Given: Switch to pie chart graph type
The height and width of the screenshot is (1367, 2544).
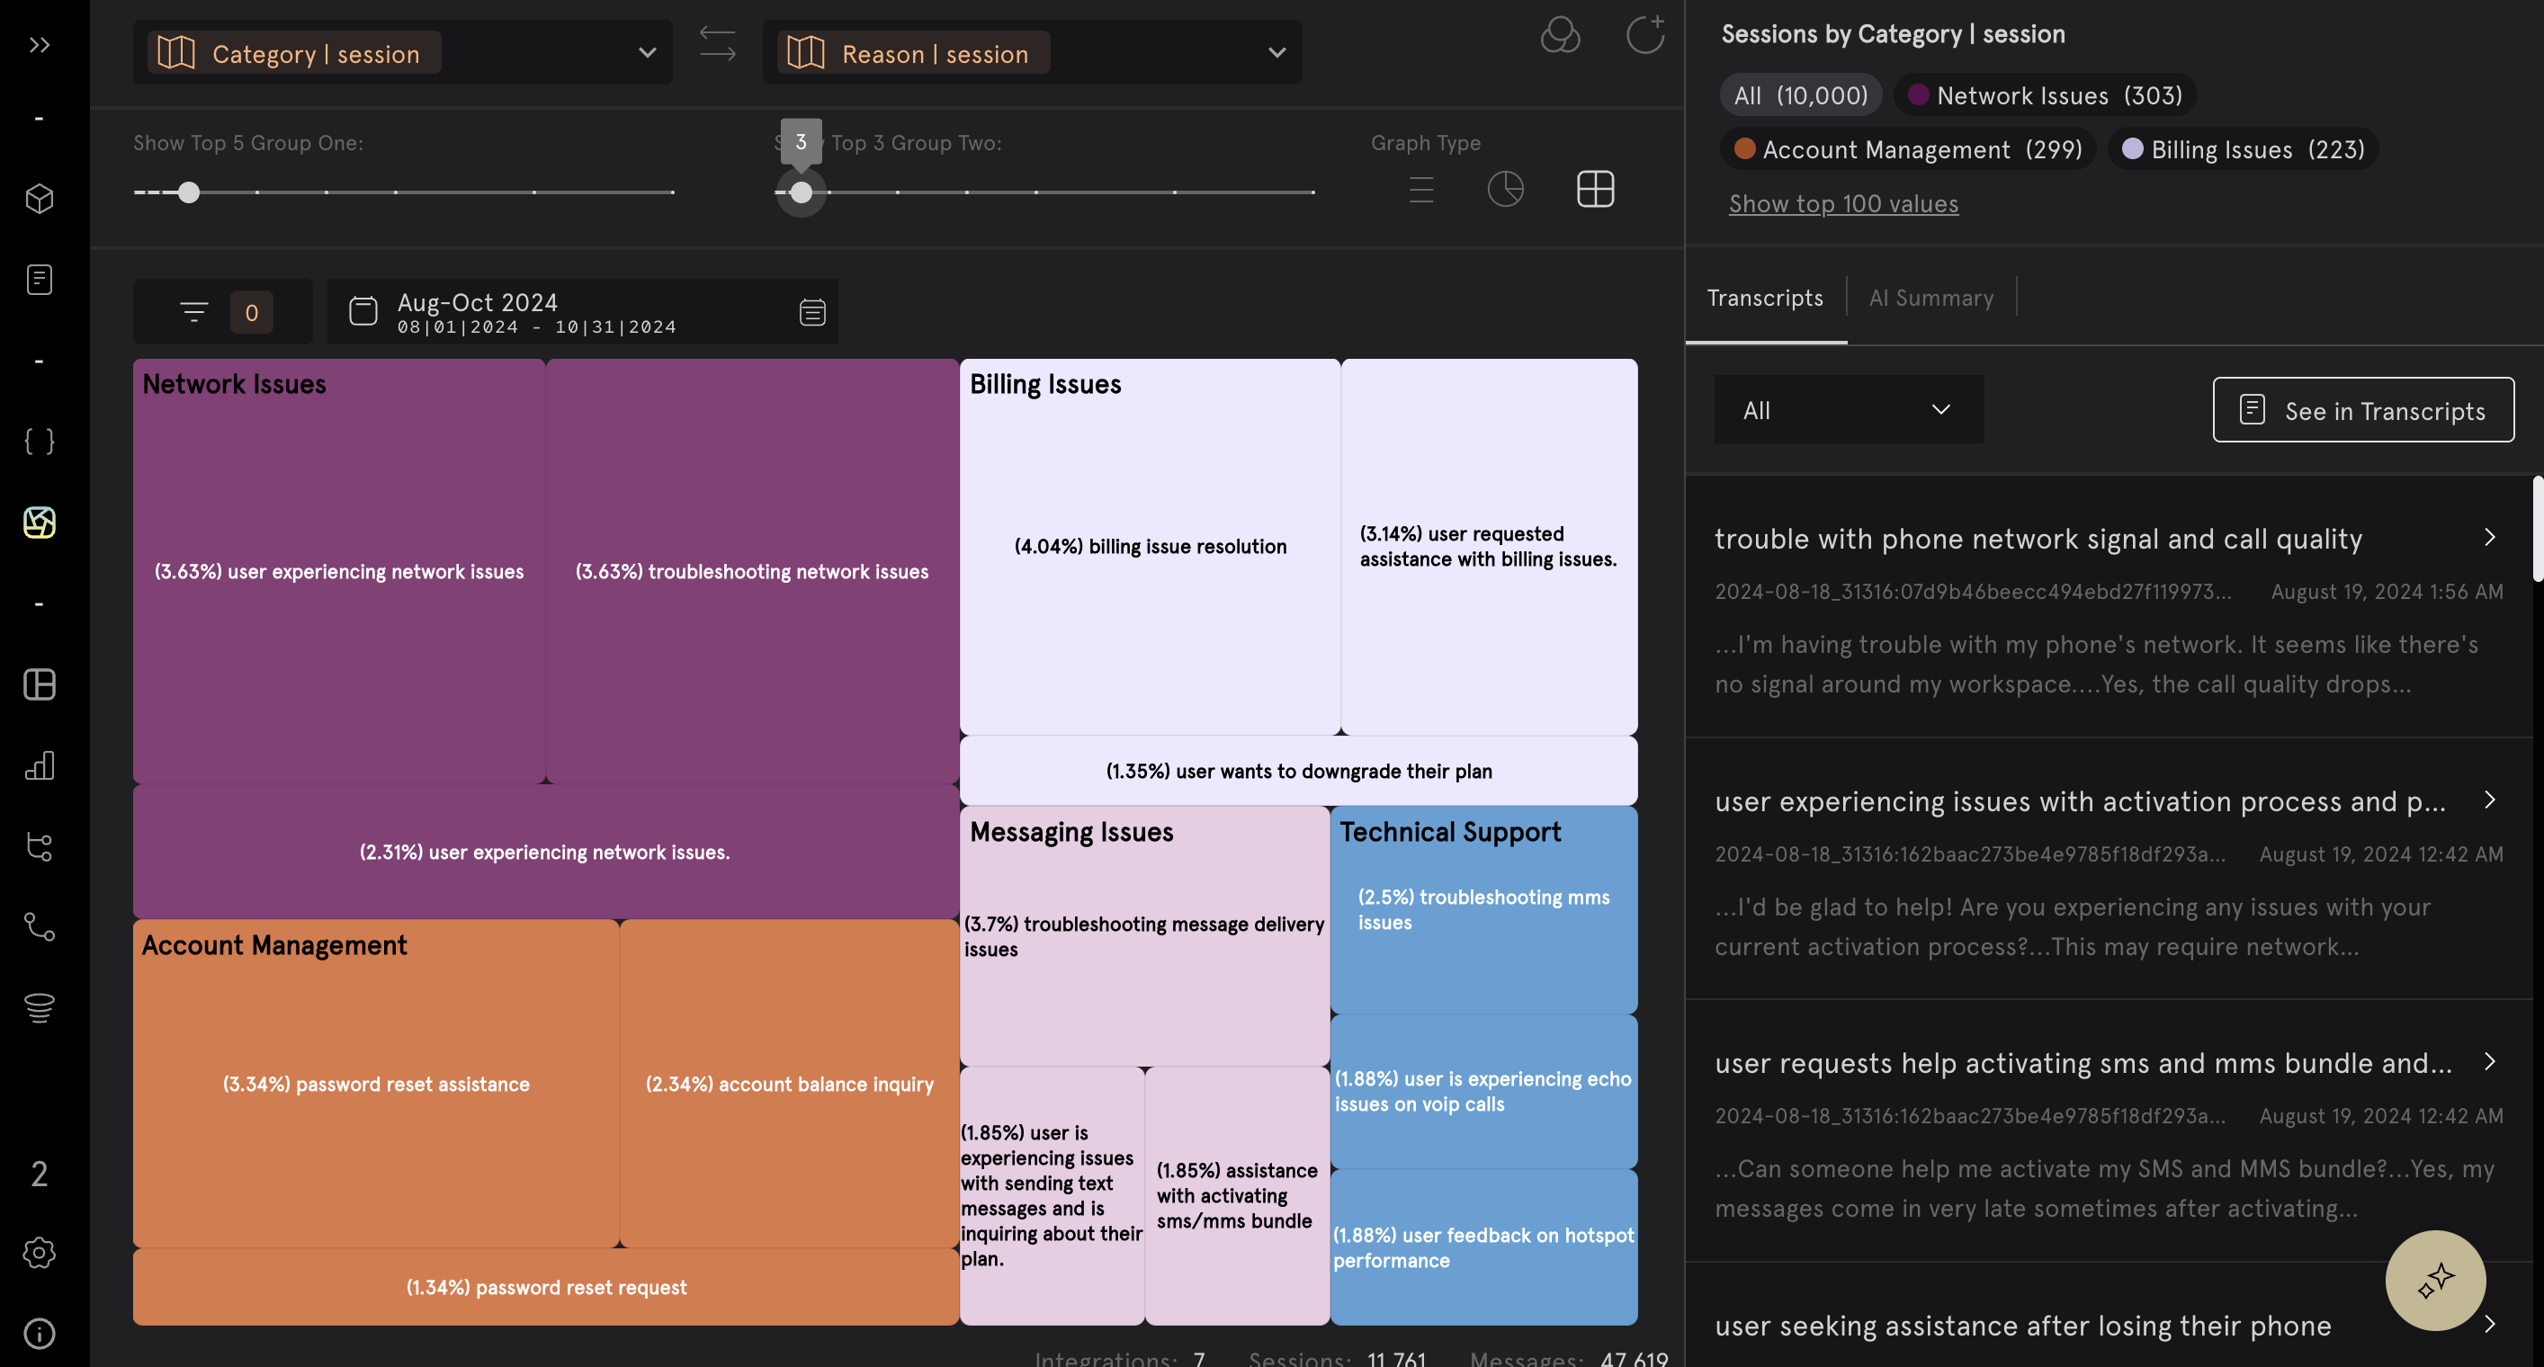Looking at the screenshot, I should point(1505,189).
